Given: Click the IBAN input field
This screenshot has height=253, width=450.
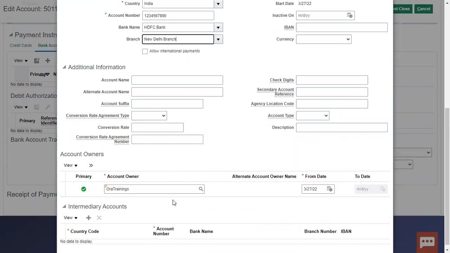Looking at the screenshot, I should tap(342, 27).
